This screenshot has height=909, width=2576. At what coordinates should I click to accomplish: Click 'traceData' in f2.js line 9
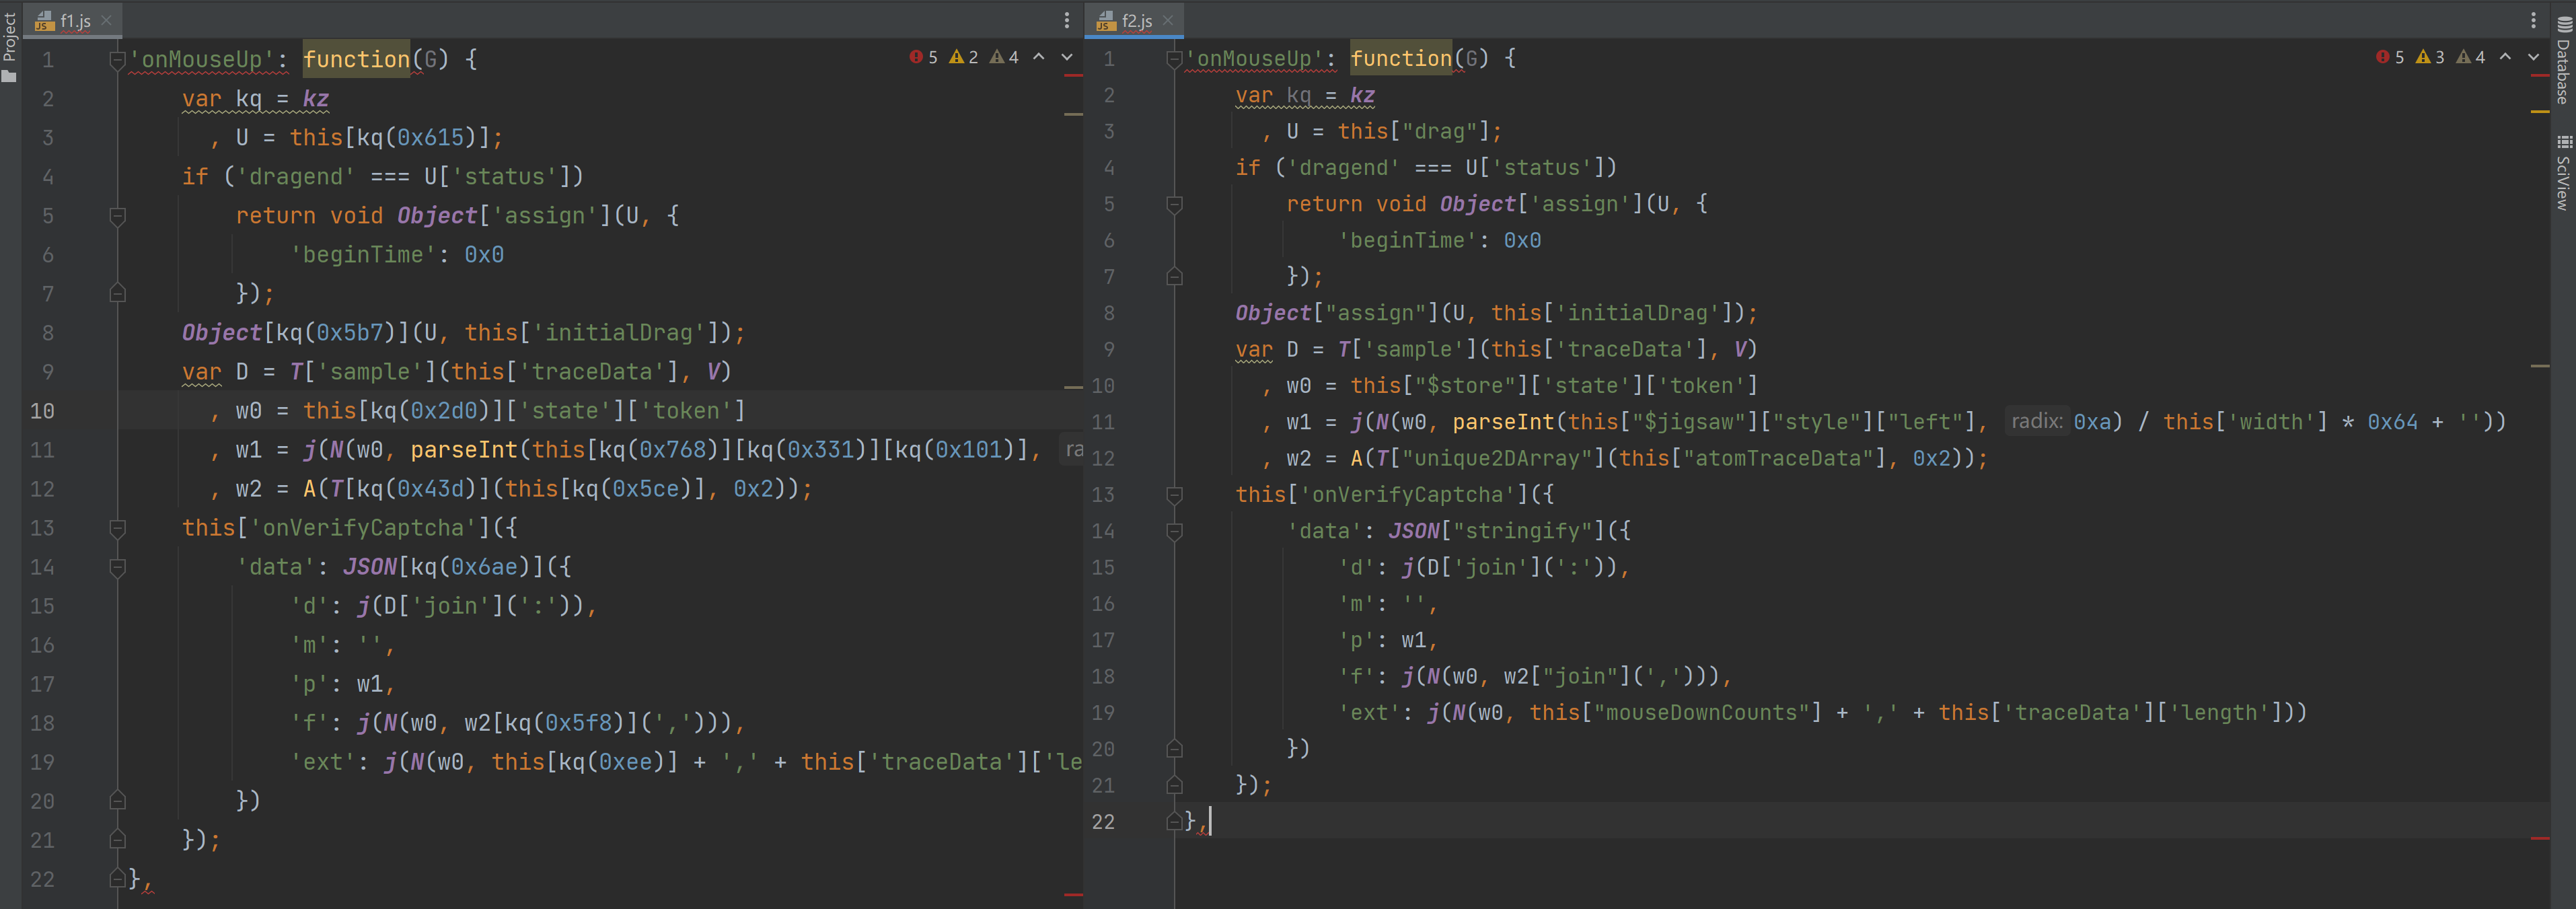1625,349
